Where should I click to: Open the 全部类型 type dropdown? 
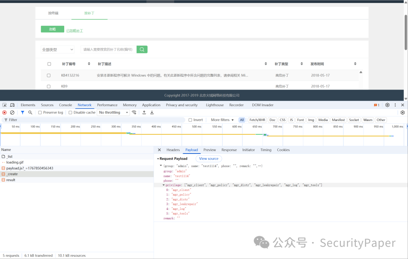(57, 50)
